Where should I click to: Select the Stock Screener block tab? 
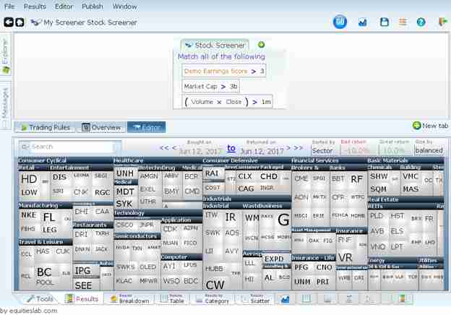point(215,45)
